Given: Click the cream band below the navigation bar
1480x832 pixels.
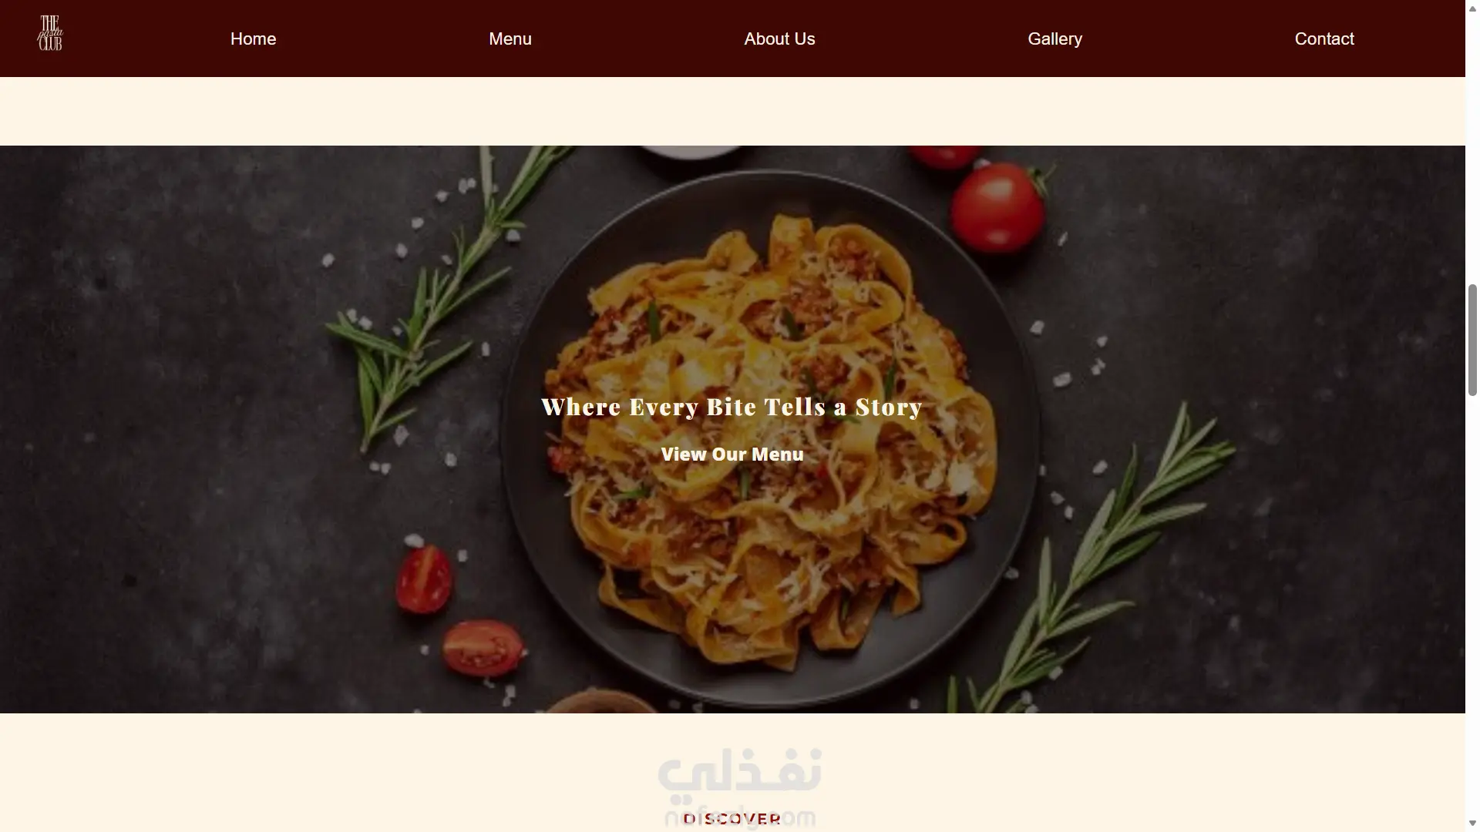Looking at the screenshot, I should click(x=732, y=111).
